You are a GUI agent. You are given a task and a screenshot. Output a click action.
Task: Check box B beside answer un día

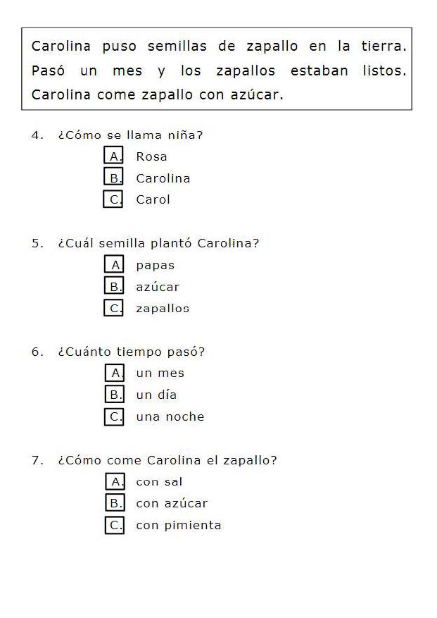click(114, 395)
